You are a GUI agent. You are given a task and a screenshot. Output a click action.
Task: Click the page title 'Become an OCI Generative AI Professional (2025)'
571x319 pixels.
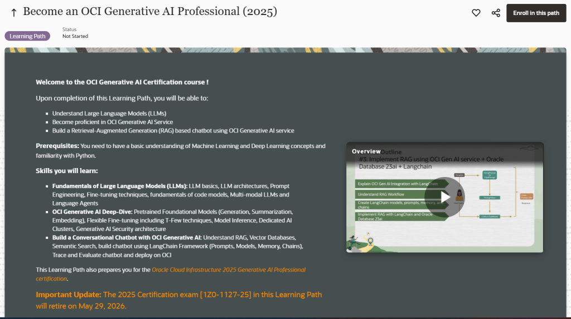(x=150, y=11)
